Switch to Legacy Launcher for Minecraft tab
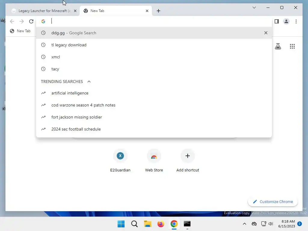The height and width of the screenshot is (231, 308). pyautogui.click(x=43, y=11)
